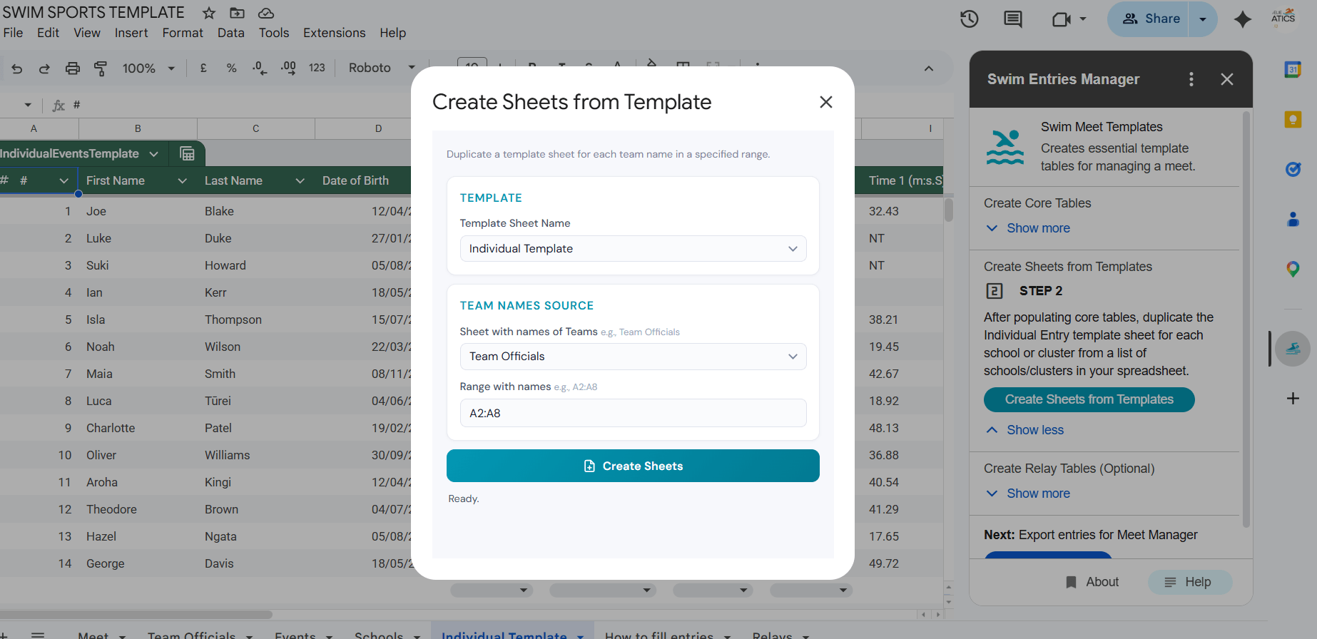
Task: Open the Format menu
Action: (x=183, y=33)
